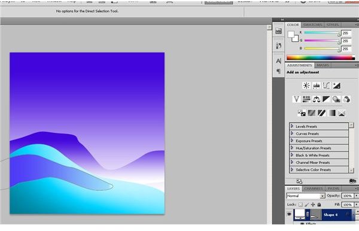Open the Mini Bridge panel icon
This screenshot has height=231, width=359.
(x=278, y=31)
